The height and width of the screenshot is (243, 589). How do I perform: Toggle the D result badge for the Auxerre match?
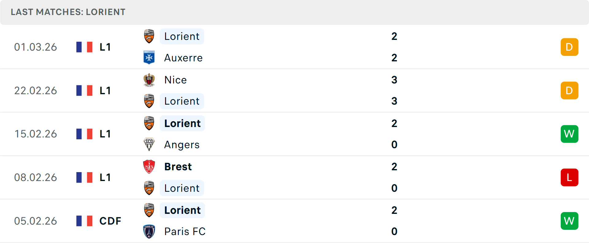569,47
